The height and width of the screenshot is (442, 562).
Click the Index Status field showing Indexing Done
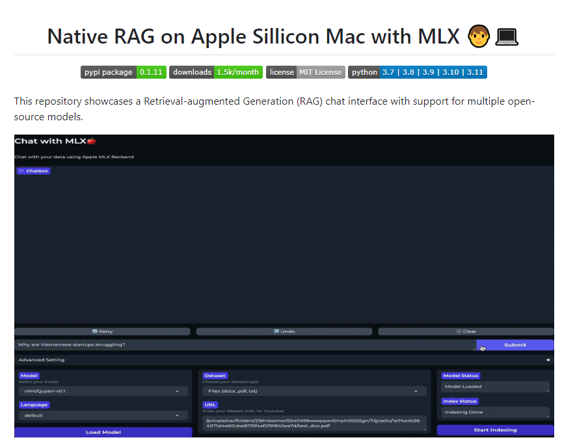[x=495, y=412]
